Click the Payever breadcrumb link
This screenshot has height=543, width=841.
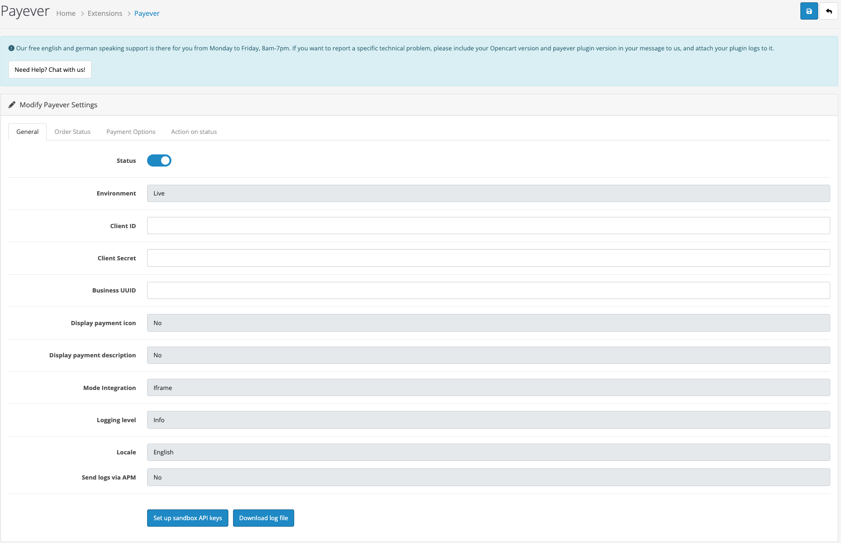coord(147,14)
